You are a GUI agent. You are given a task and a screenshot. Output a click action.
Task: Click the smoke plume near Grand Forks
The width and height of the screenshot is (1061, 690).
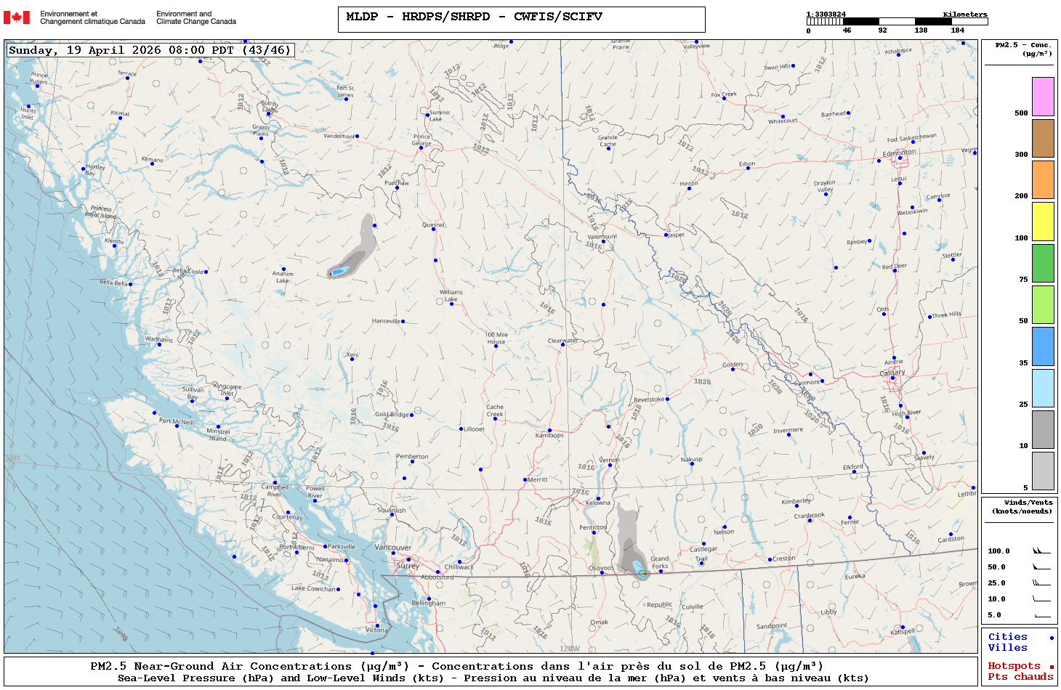pos(629,541)
